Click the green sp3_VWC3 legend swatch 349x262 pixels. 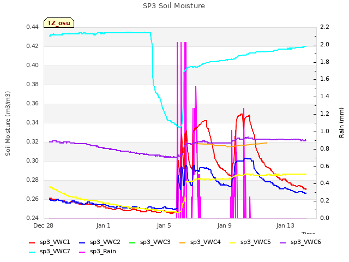[x=132, y=242]
